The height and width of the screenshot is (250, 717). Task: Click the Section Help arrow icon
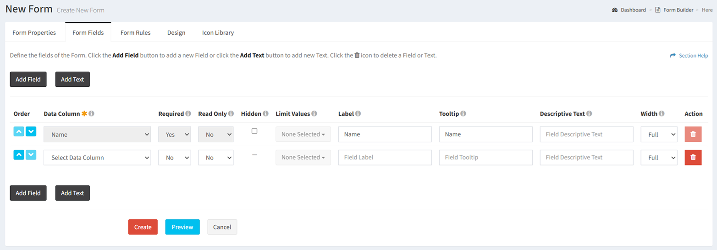[x=673, y=56]
